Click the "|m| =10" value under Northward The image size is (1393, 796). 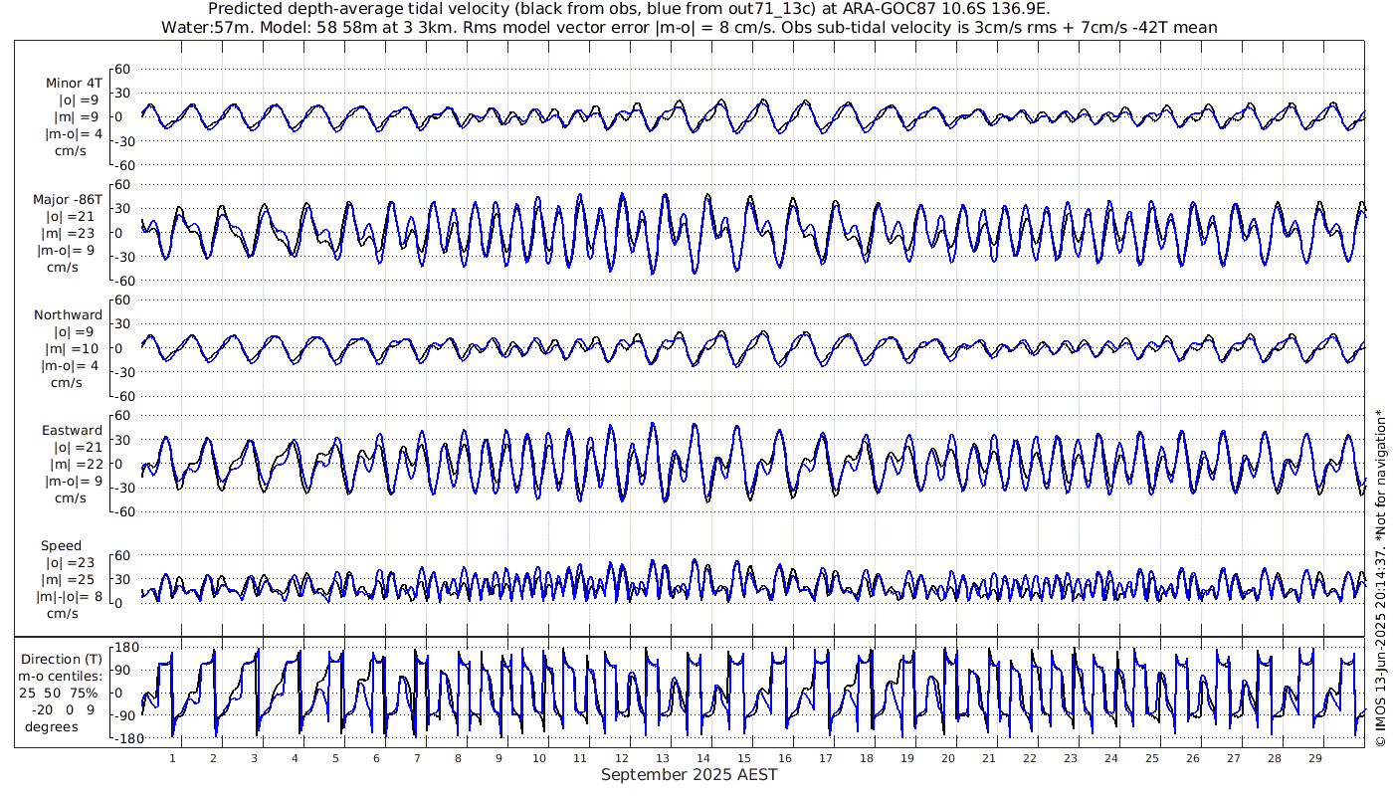point(74,348)
